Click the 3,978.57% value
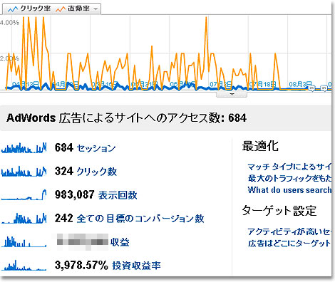The width and height of the screenshot is (335, 282). click(81, 265)
